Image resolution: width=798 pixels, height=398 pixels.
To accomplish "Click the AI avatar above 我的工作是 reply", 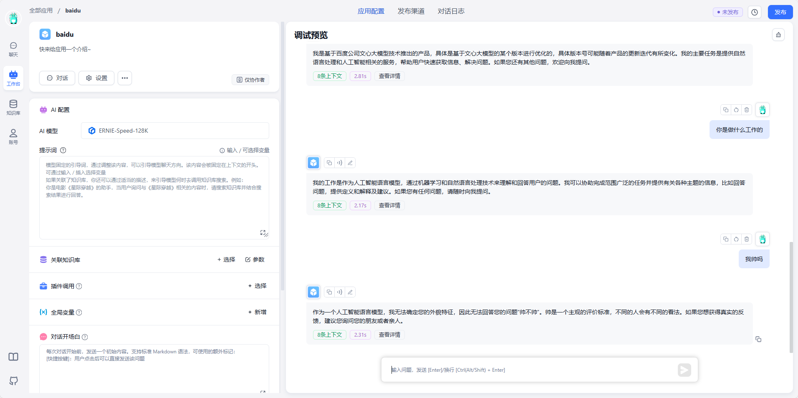I will [313, 163].
